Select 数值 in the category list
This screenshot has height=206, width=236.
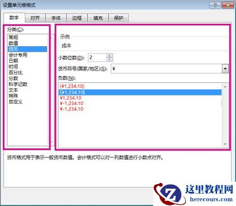coord(28,43)
